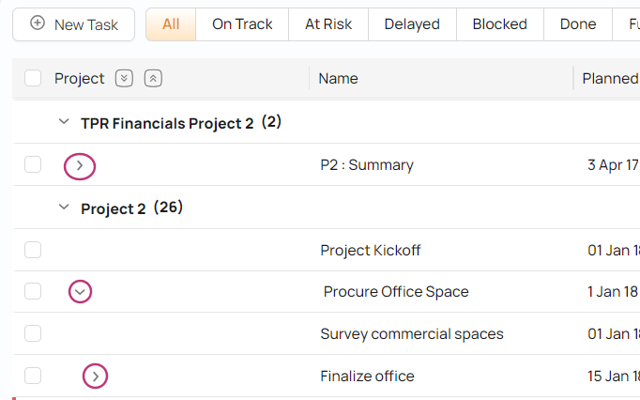Check the Survey commercial spaces row checkbox
640x400 pixels.
tap(33, 333)
